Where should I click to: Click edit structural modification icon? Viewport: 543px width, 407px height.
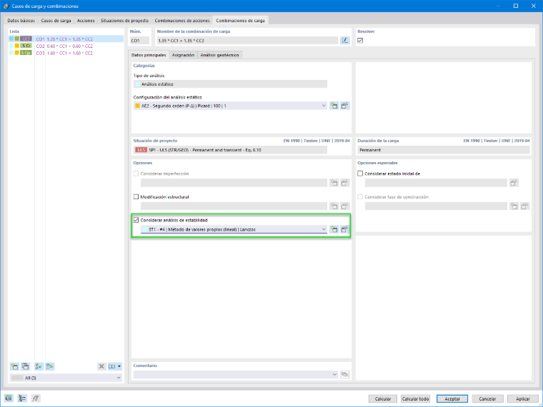(344, 206)
